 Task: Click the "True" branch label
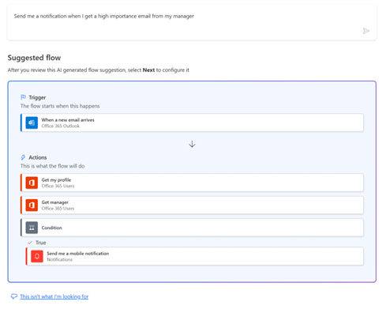[41, 243]
